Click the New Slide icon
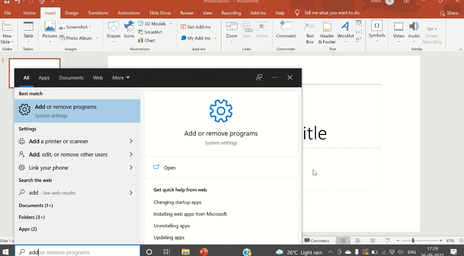 pyautogui.click(x=7, y=26)
